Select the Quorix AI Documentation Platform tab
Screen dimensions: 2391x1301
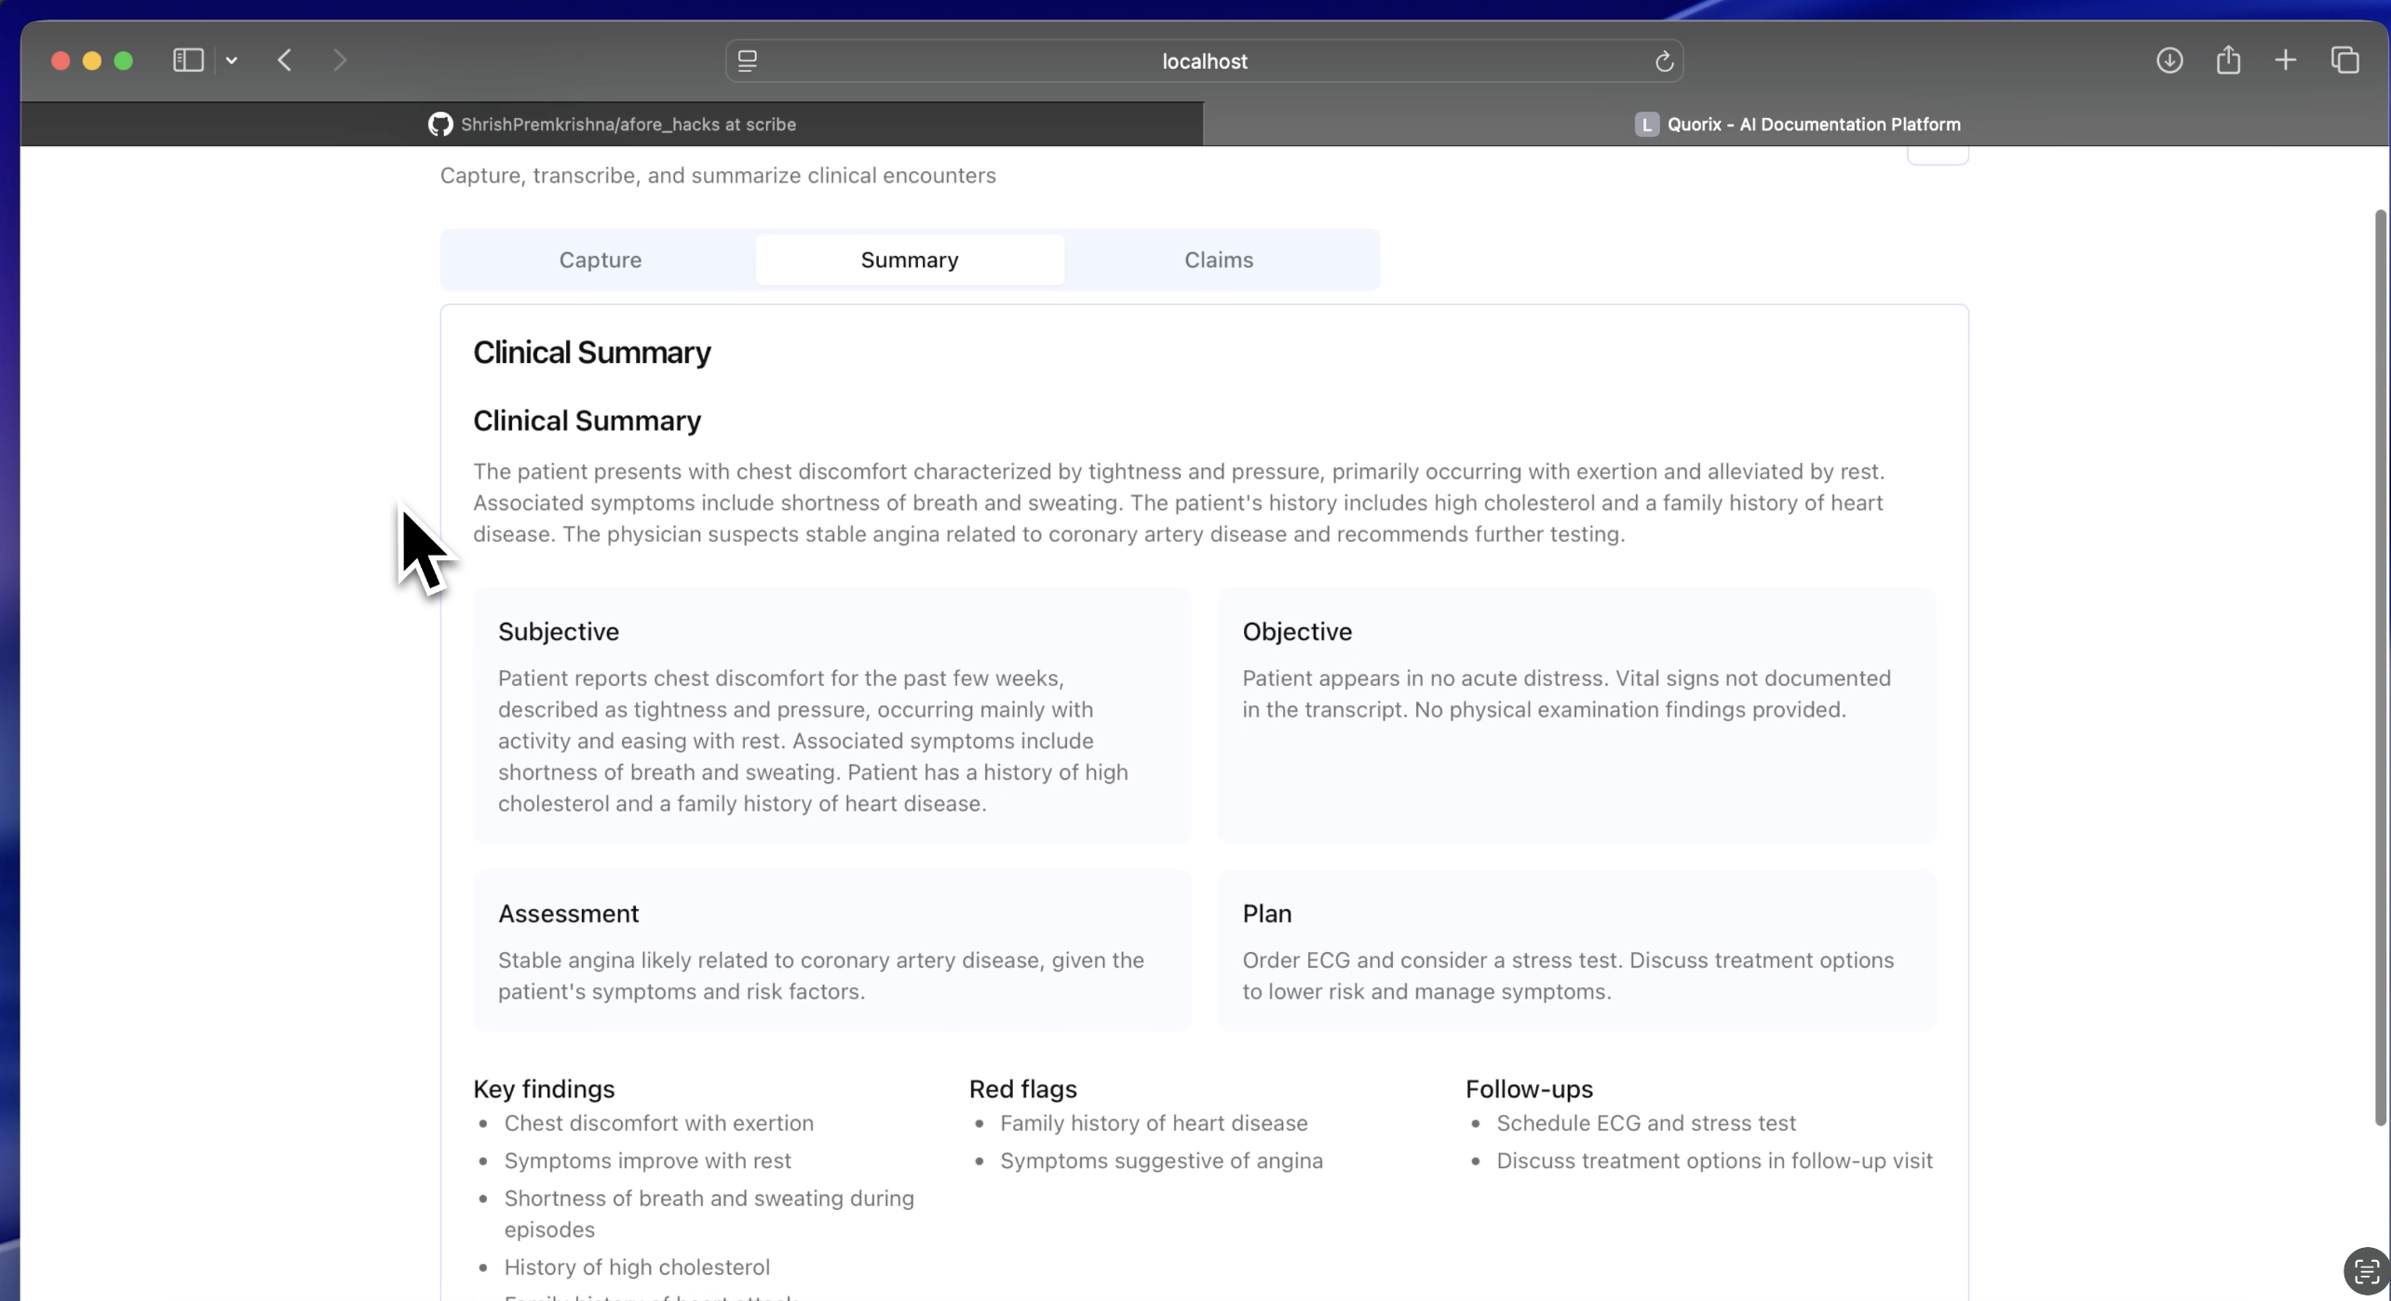(x=1796, y=124)
